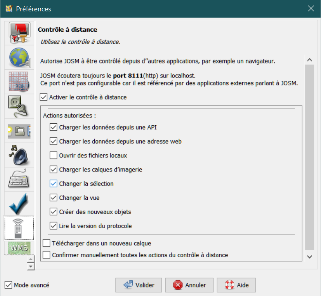The image size is (321, 296).
Task: Select the toolbar customization icon
Action: click(x=19, y=130)
